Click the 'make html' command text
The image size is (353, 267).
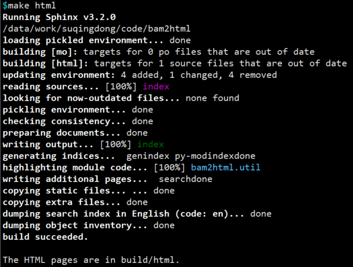[32, 5]
